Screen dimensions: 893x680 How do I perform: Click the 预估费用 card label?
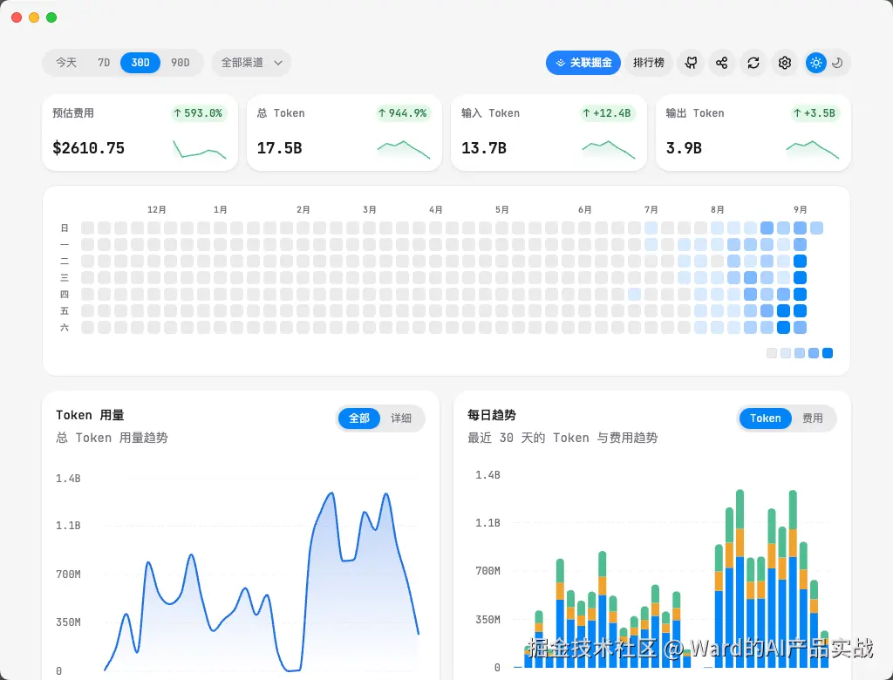pyautogui.click(x=73, y=113)
